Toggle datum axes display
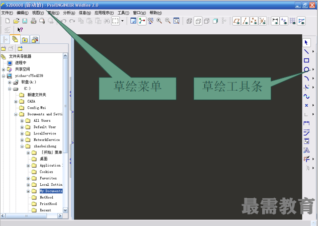Image resolution: width=318 pixels, height=226 pixels. 245,21
